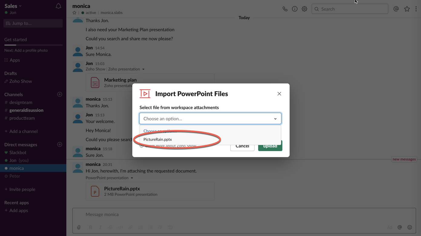The height and width of the screenshot is (236, 421).
Task: Show conversation details info icon
Action: [x=294, y=9]
